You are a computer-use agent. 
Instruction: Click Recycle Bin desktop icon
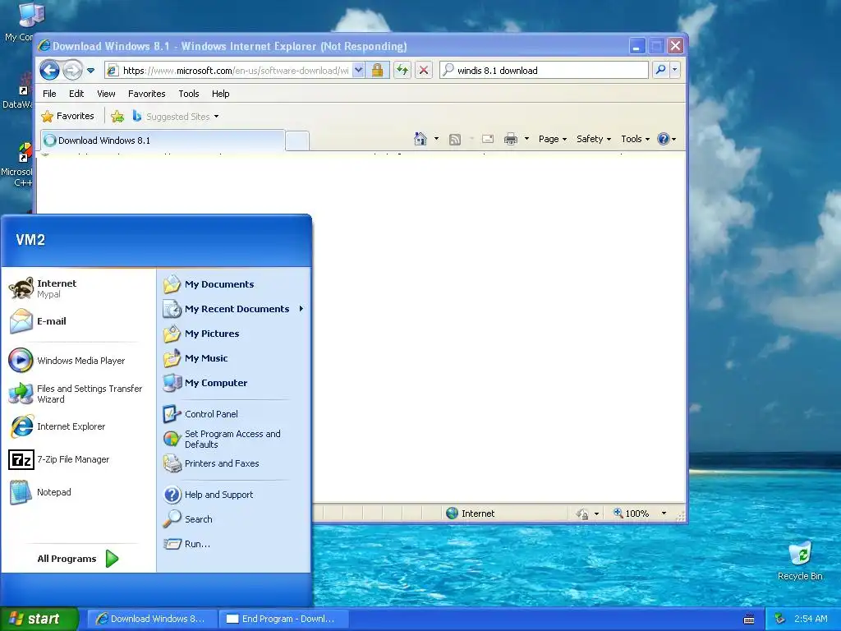tap(800, 561)
